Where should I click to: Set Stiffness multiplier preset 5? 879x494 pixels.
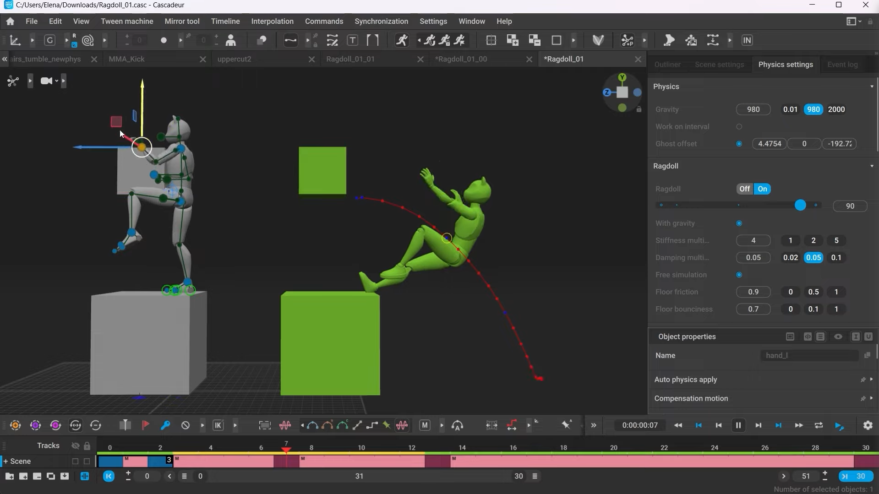point(836,240)
